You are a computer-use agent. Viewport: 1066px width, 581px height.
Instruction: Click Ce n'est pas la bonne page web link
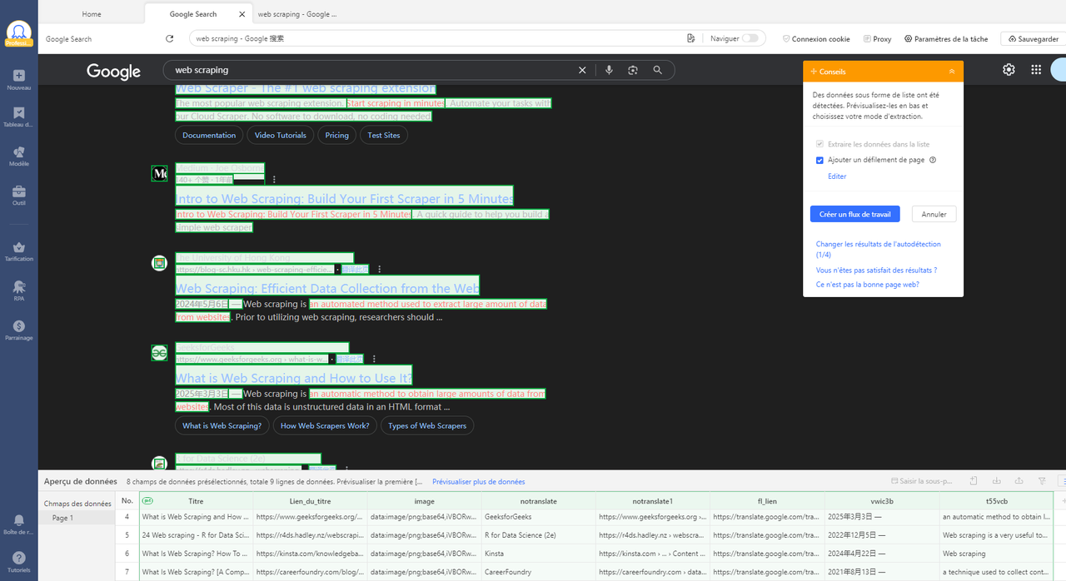[867, 285]
